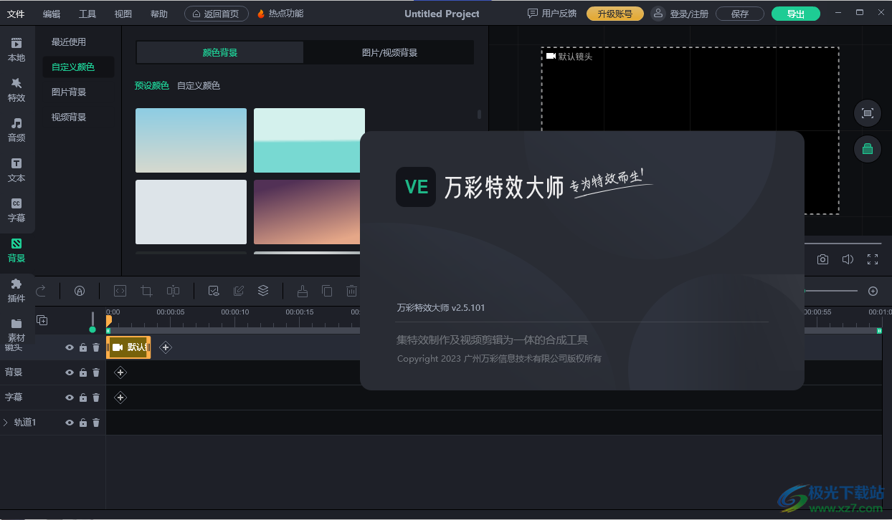Delete the 镜头 track with trash icon
This screenshot has width=892, height=520.
pos(96,347)
